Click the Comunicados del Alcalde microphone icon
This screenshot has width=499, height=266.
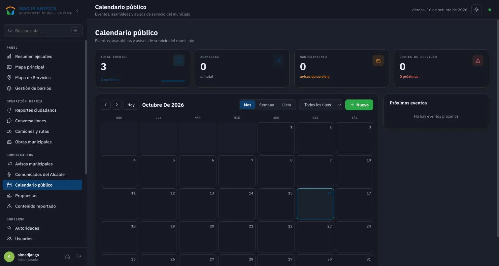(x=9, y=174)
